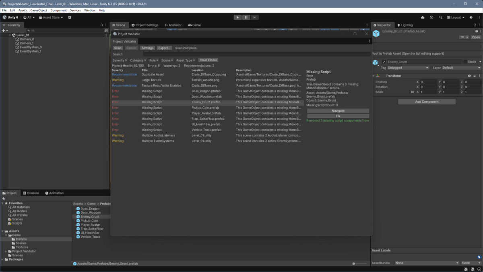Click the Add Component button
Viewport: 483px width, 272px height.
coord(427,102)
